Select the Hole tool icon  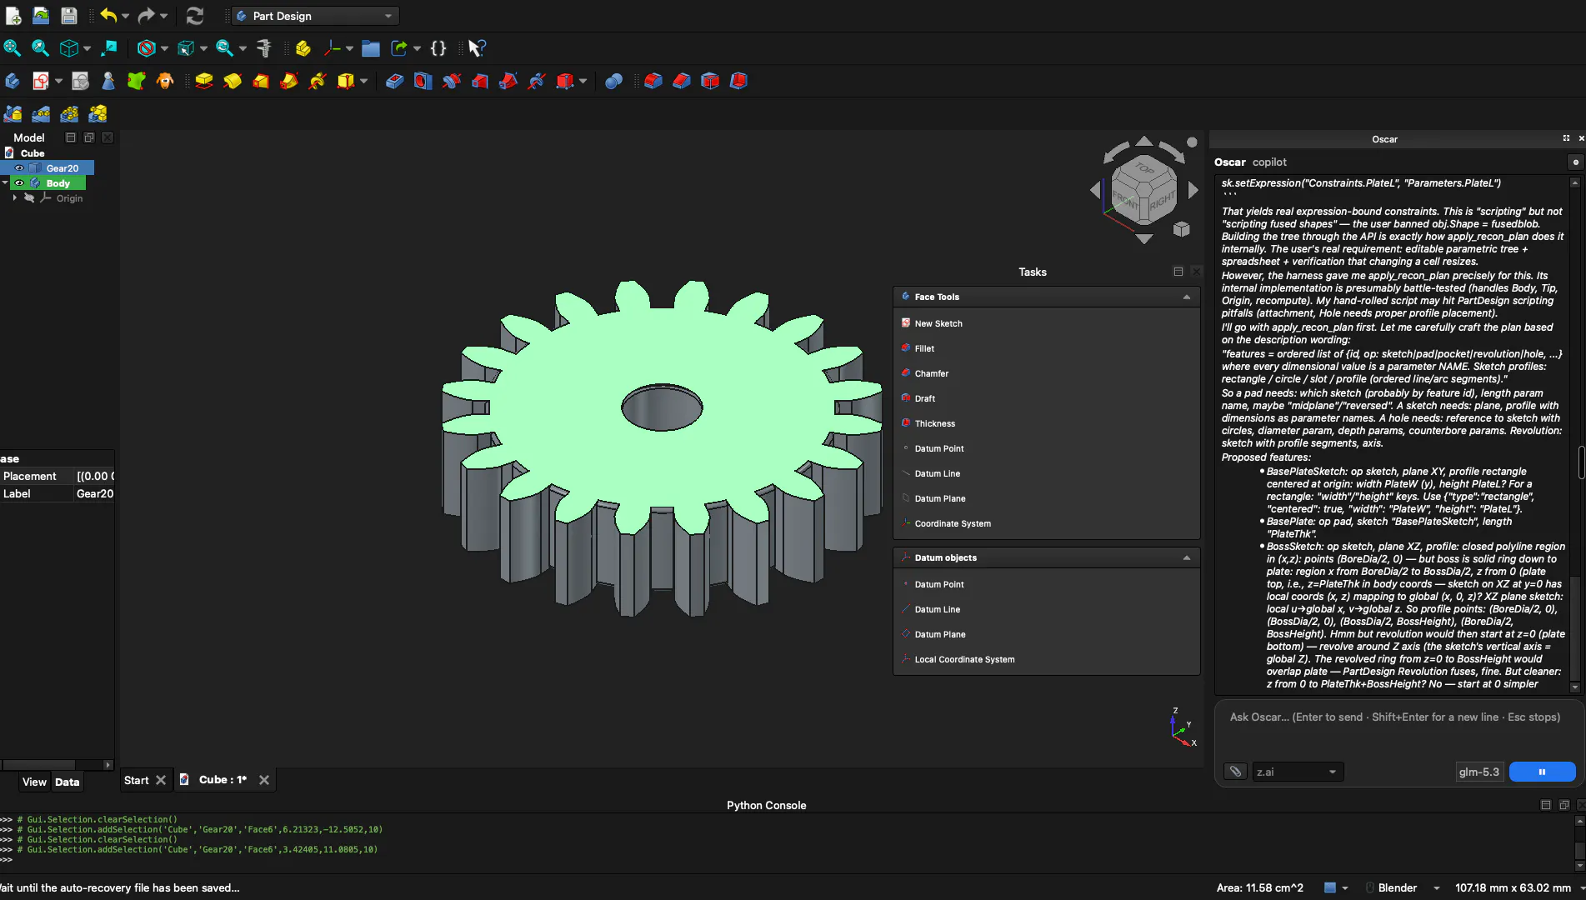423,81
